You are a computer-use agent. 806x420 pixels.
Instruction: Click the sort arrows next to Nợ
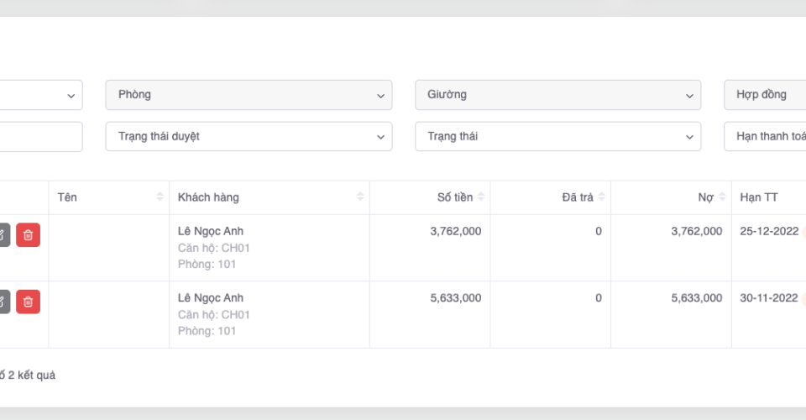722,197
